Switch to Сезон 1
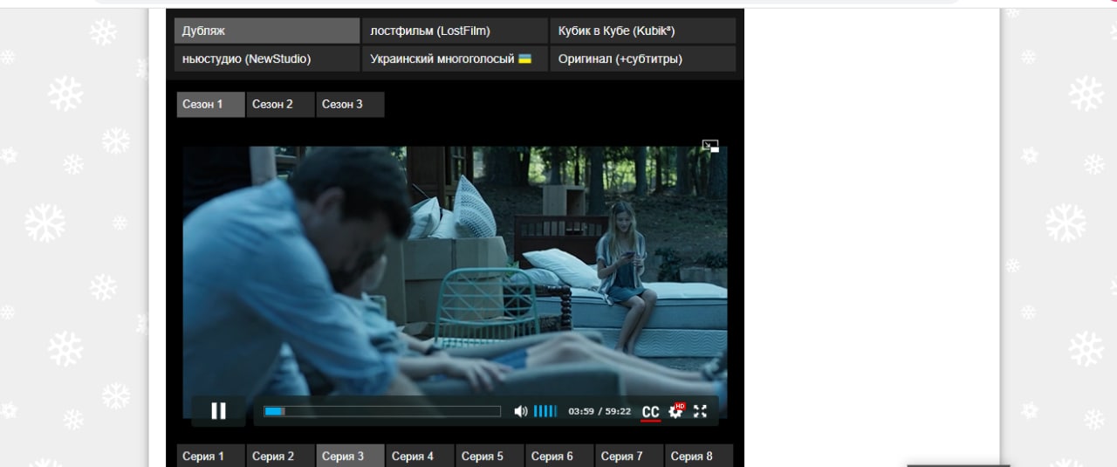 (210, 104)
